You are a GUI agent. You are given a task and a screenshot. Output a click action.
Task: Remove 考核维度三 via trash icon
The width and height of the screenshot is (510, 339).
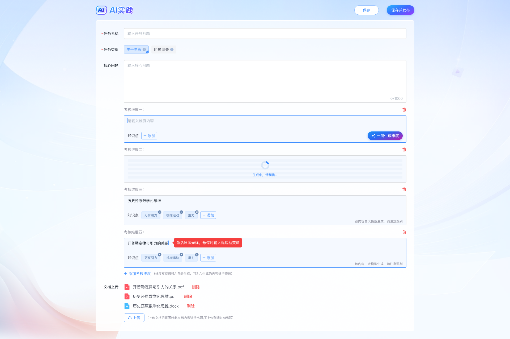404,189
